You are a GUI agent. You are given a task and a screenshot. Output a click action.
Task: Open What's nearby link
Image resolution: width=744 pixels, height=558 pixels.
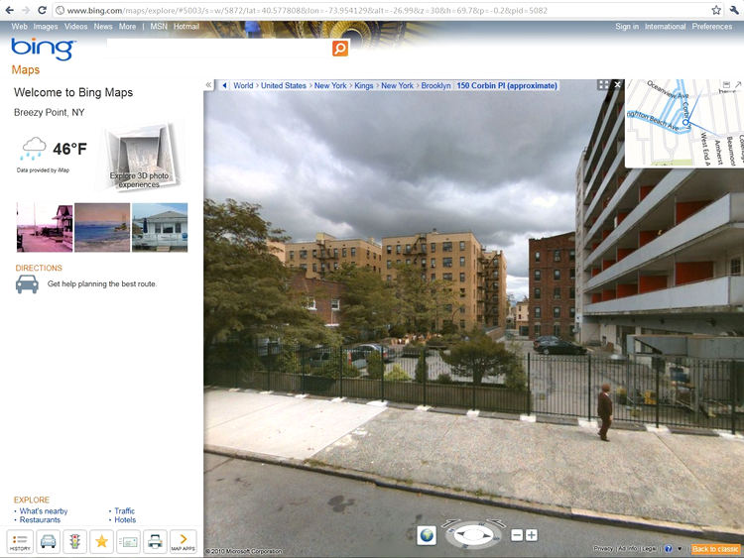44,511
